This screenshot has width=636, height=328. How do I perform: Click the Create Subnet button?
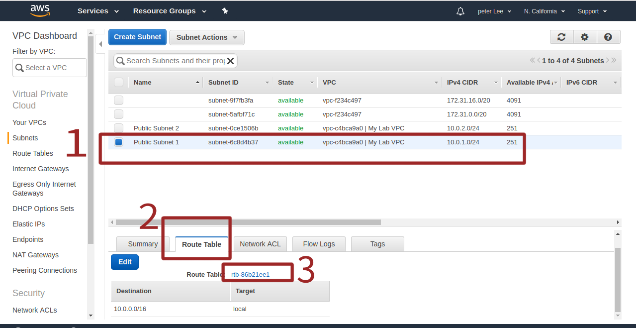click(137, 37)
